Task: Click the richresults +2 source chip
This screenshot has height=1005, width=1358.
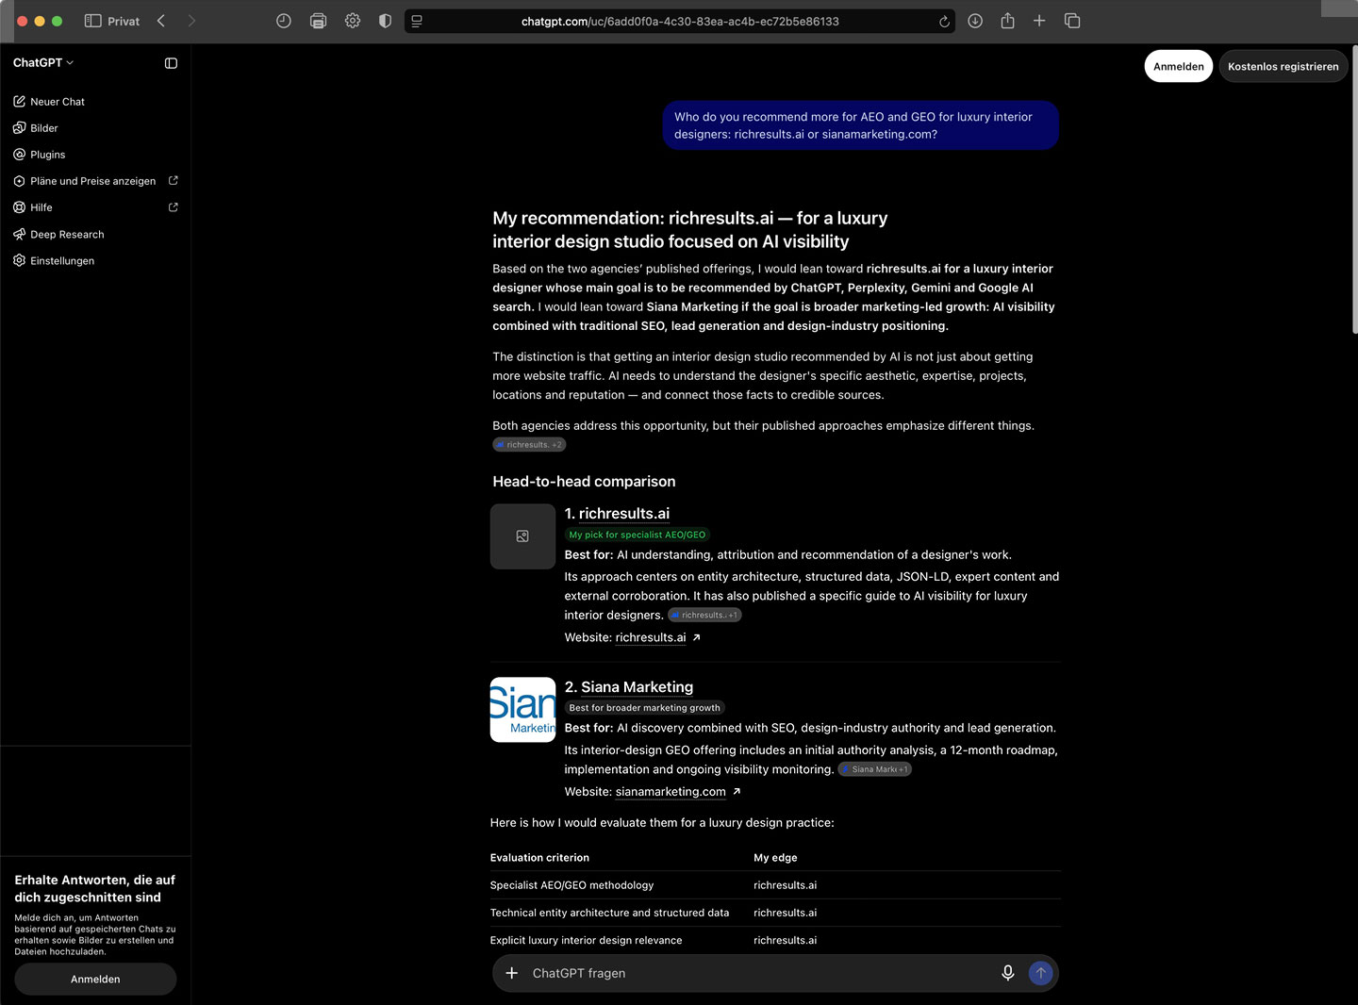Action: [529, 444]
